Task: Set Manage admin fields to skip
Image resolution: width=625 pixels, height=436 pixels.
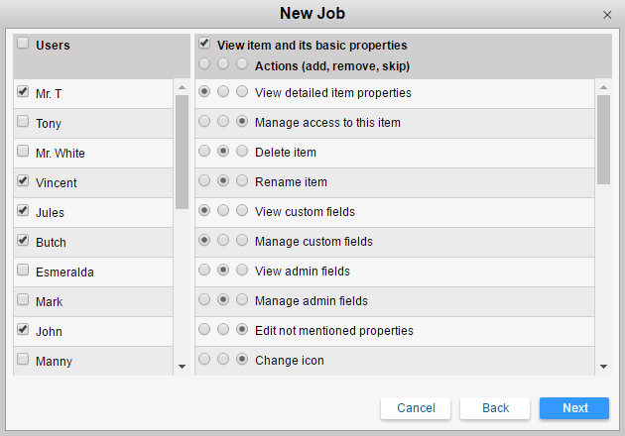Action: [242, 300]
